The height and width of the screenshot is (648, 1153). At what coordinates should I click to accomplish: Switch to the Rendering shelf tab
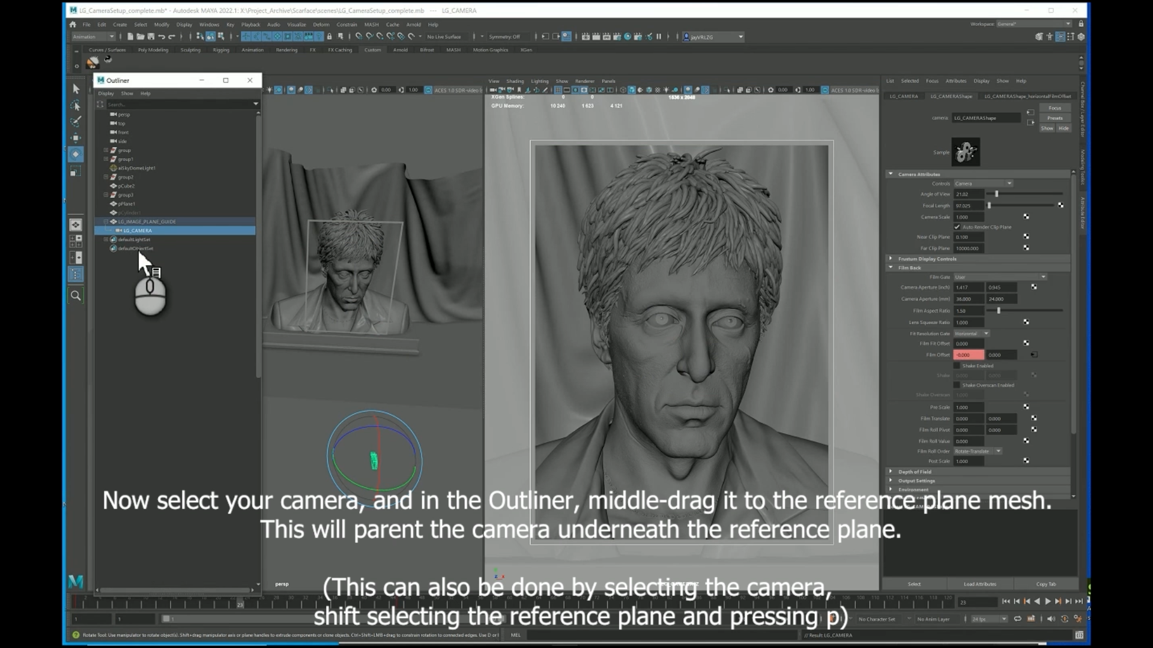tap(286, 50)
